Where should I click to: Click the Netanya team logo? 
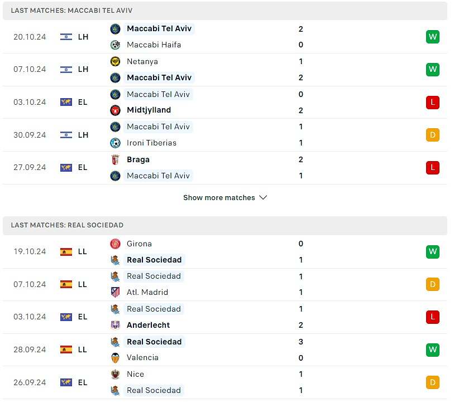tap(115, 61)
